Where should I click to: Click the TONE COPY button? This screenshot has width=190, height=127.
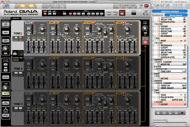(x=6, y=24)
